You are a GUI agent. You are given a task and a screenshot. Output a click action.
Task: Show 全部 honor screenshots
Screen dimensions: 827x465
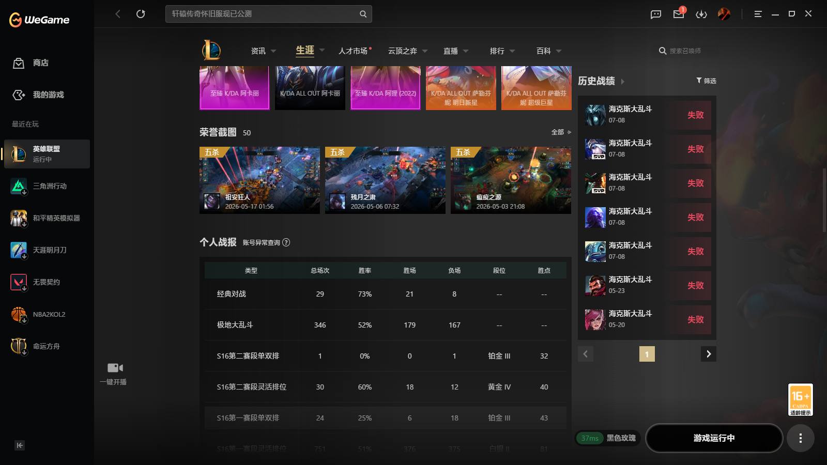561,132
